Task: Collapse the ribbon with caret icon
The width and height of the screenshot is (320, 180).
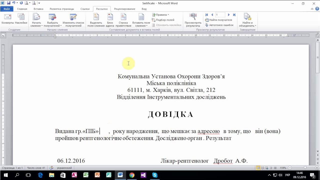Action: (312, 9)
